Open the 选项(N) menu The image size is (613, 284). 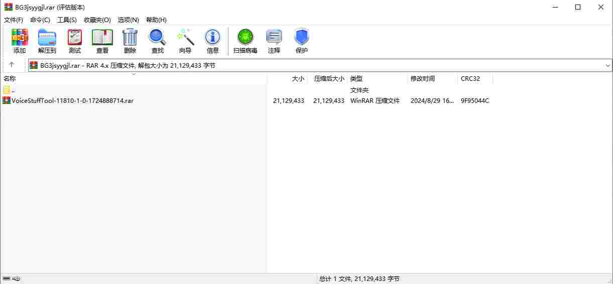tap(128, 20)
